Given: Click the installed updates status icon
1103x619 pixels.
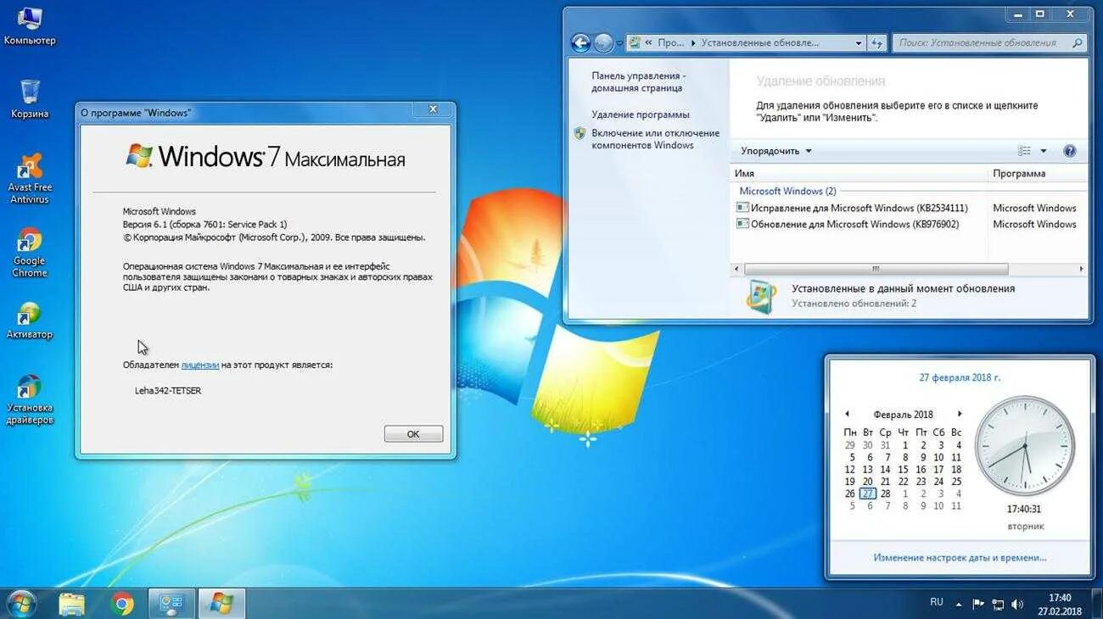Looking at the screenshot, I should 760,296.
